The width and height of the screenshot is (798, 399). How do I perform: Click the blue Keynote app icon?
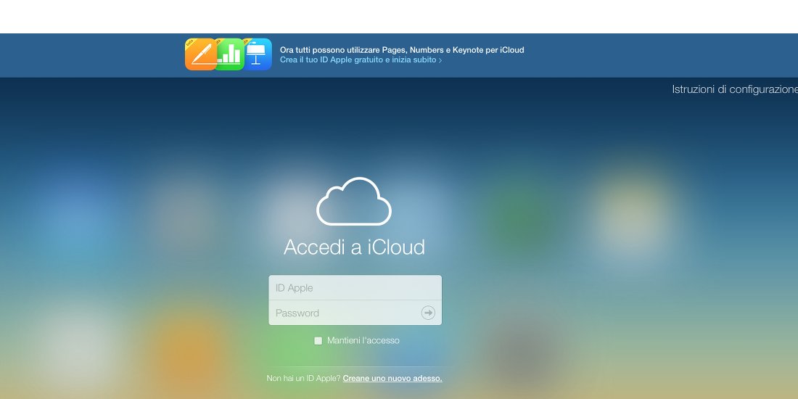pyautogui.click(x=258, y=54)
